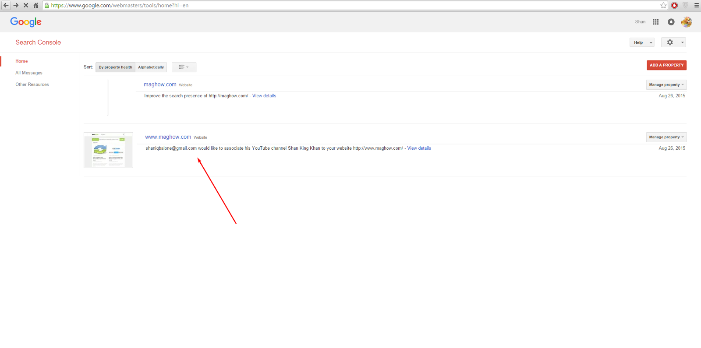Open the settings gear menu
This screenshot has height=348, width=701.
pos(673,42)
